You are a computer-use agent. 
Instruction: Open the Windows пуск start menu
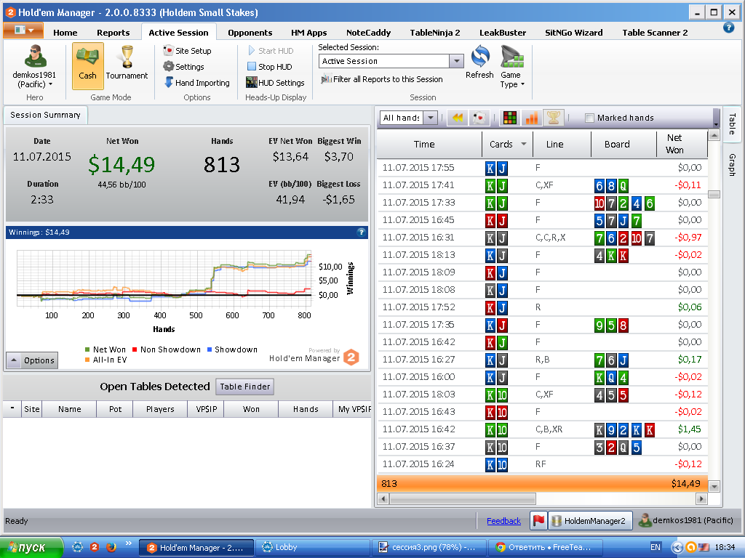pos(31,547)
